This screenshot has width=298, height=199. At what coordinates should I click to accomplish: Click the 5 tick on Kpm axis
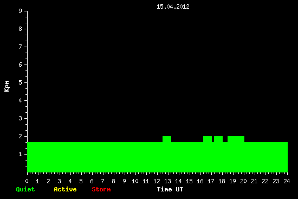click(21, 82)
